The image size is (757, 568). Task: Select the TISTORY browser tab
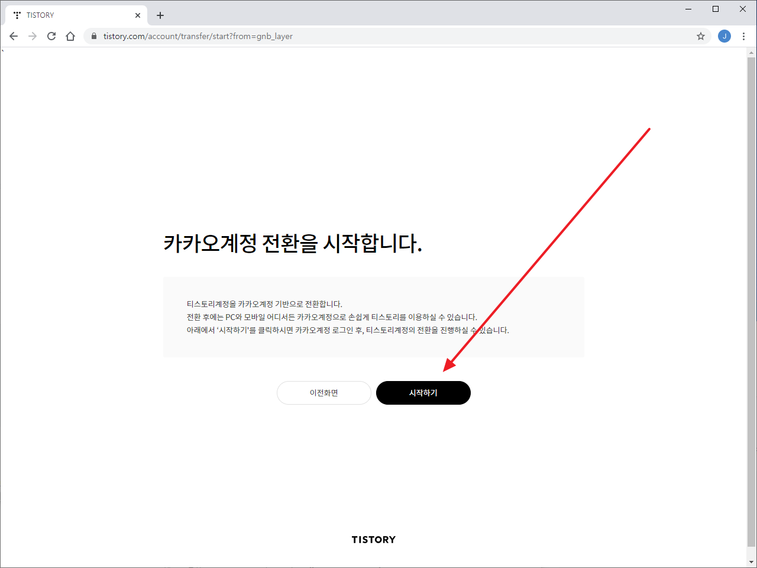[77, 15]
